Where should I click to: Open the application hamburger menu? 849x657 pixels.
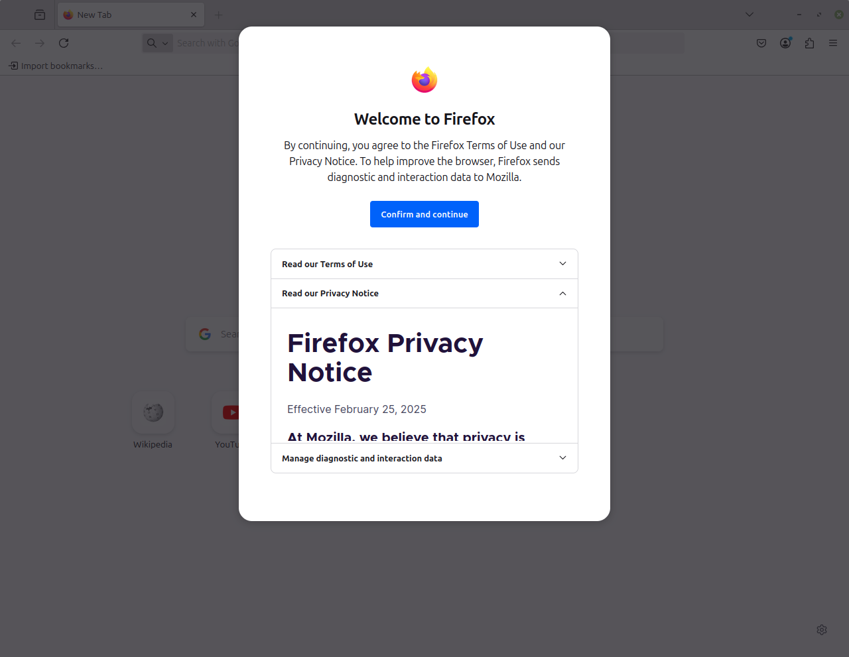tap(833, 43)
